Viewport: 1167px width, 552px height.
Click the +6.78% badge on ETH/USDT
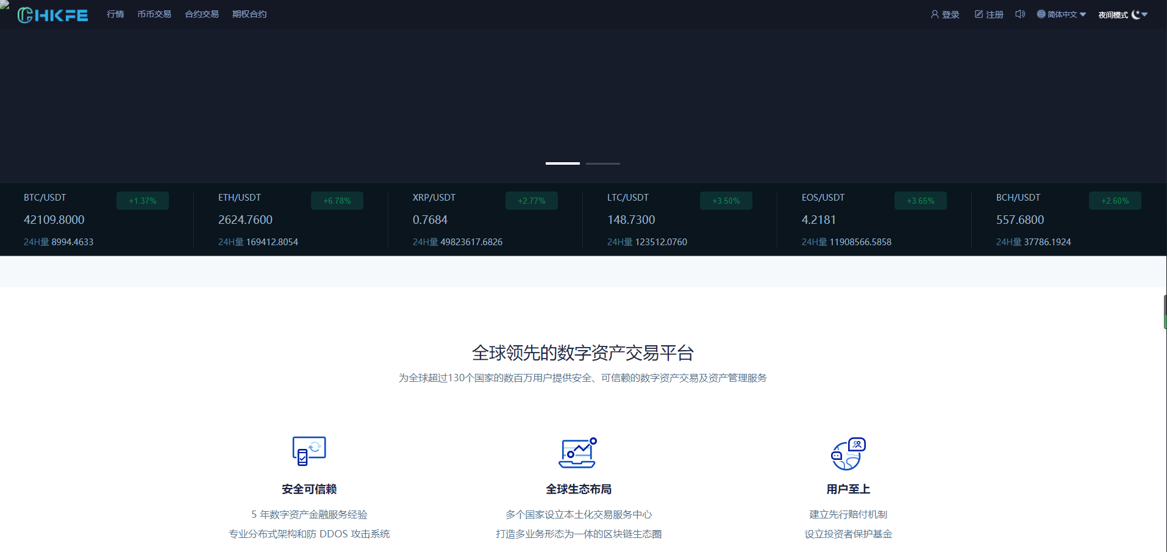pos(337,200)
